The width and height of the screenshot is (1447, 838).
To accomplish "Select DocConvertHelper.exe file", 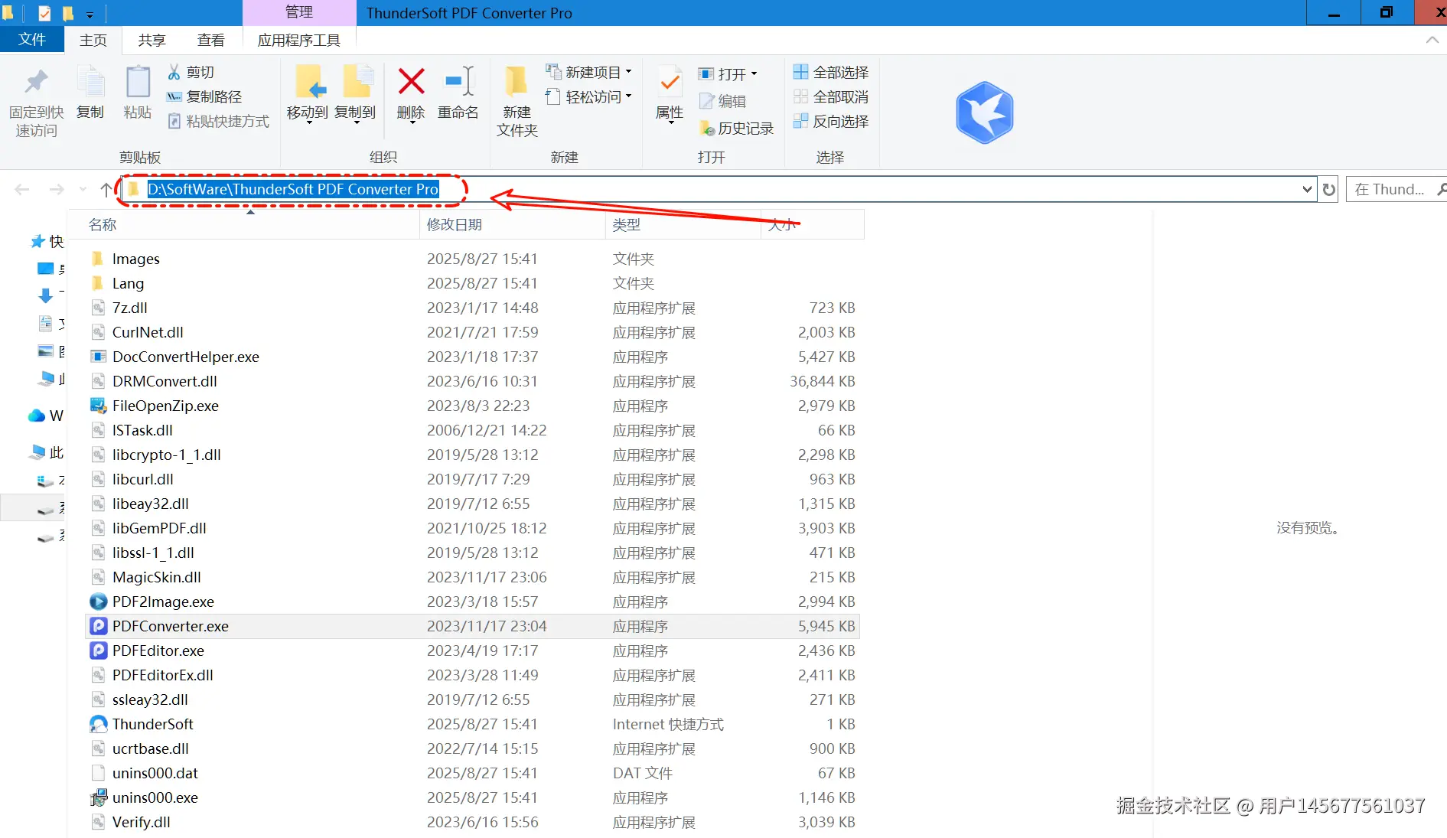I will pyautogui.click(x=472, y=357).
